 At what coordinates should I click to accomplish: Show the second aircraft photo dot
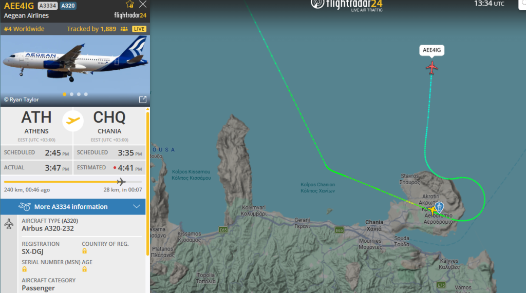click(71, 94)
